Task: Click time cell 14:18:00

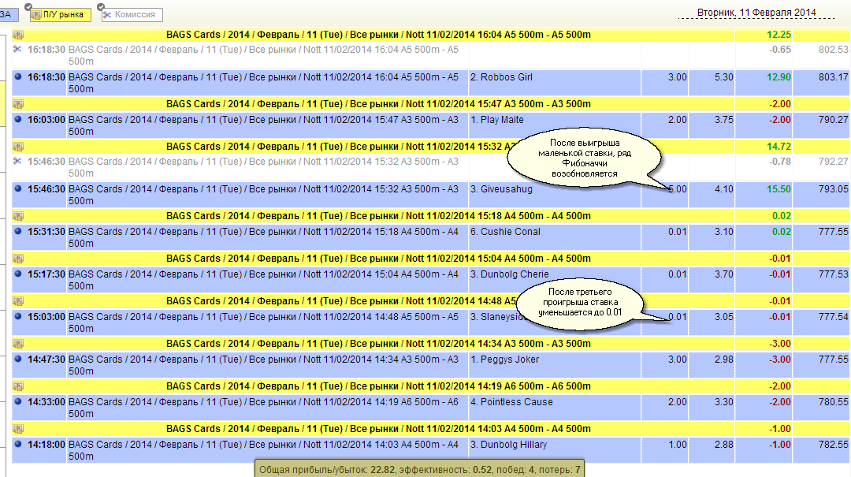Action: (x=46, y=445)
